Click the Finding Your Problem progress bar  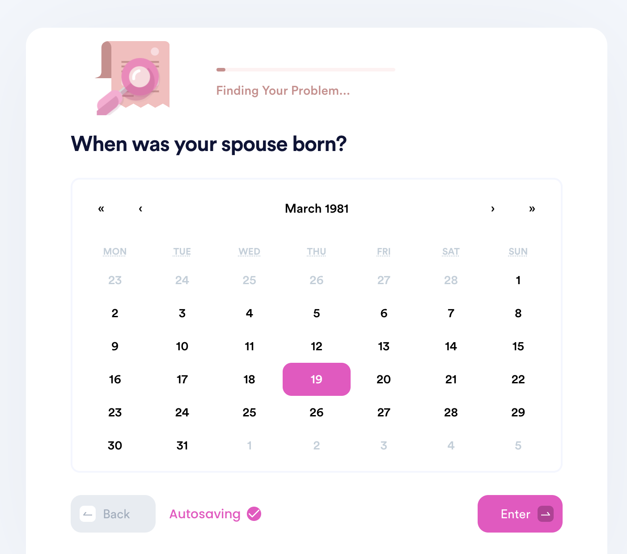pyautogui.click(x=306, y=70)
